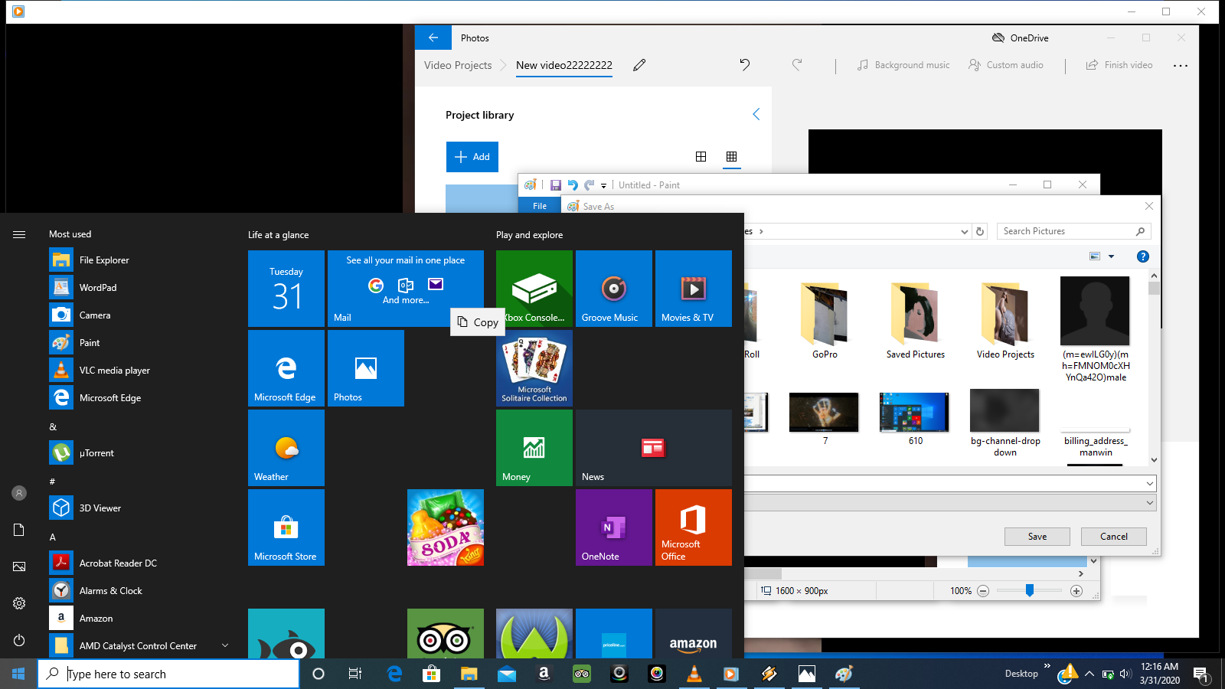Image resolution: width=1225 pixels, height=689 pixels.
Task: Open the OneNote tile
Action: click(x=614, y=527)
